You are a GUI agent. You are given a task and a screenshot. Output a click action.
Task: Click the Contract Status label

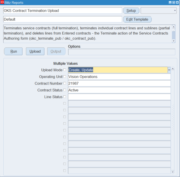50,90
